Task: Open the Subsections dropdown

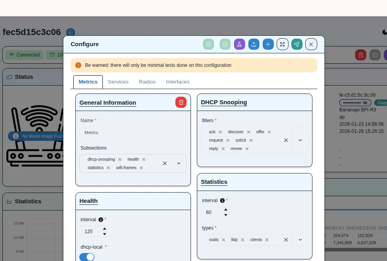Action: (x=178, y=163)
